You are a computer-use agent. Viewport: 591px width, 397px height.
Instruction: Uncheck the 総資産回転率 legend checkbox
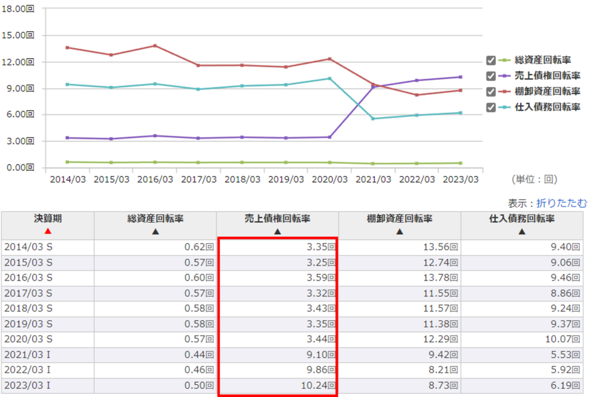click(x=491, y=60)
